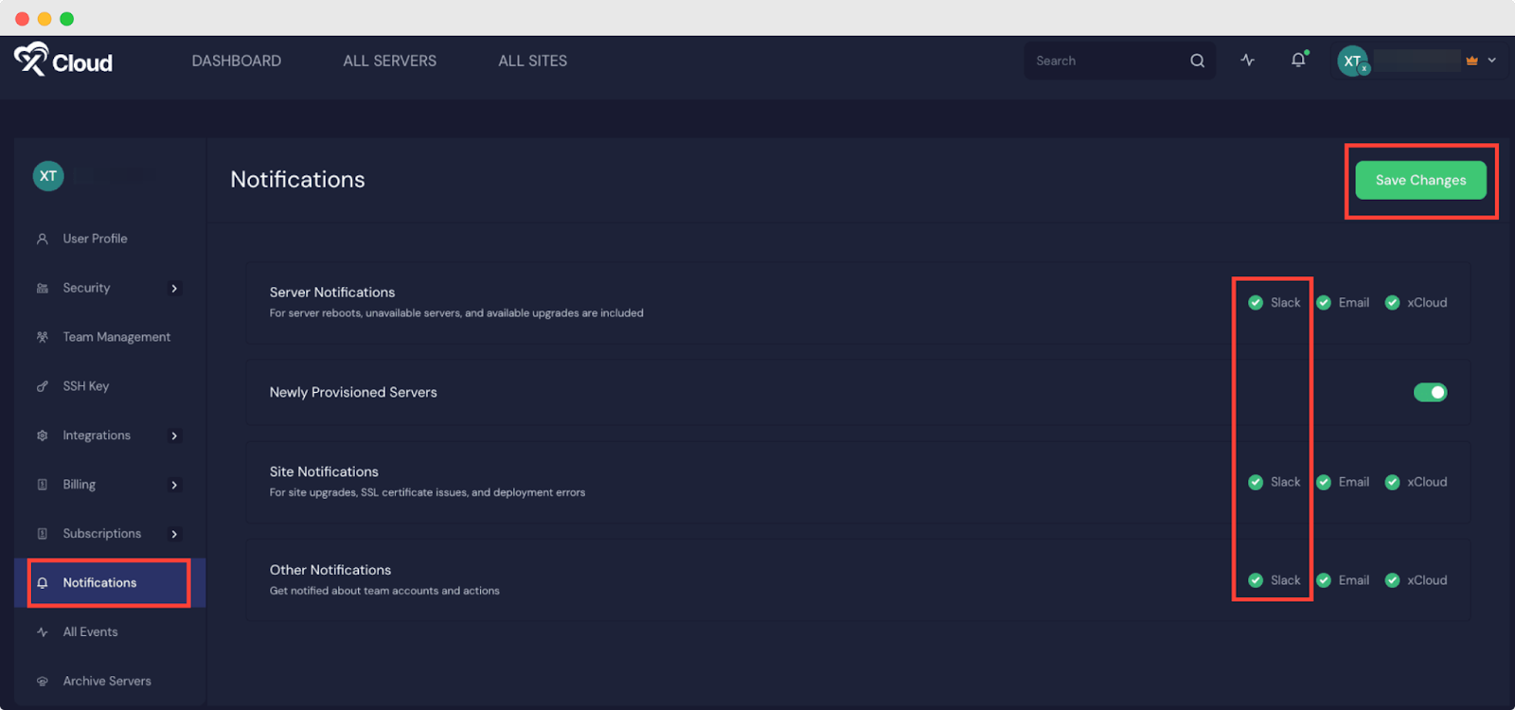Go to ALL SERVERS tab

tap(389, 61)
